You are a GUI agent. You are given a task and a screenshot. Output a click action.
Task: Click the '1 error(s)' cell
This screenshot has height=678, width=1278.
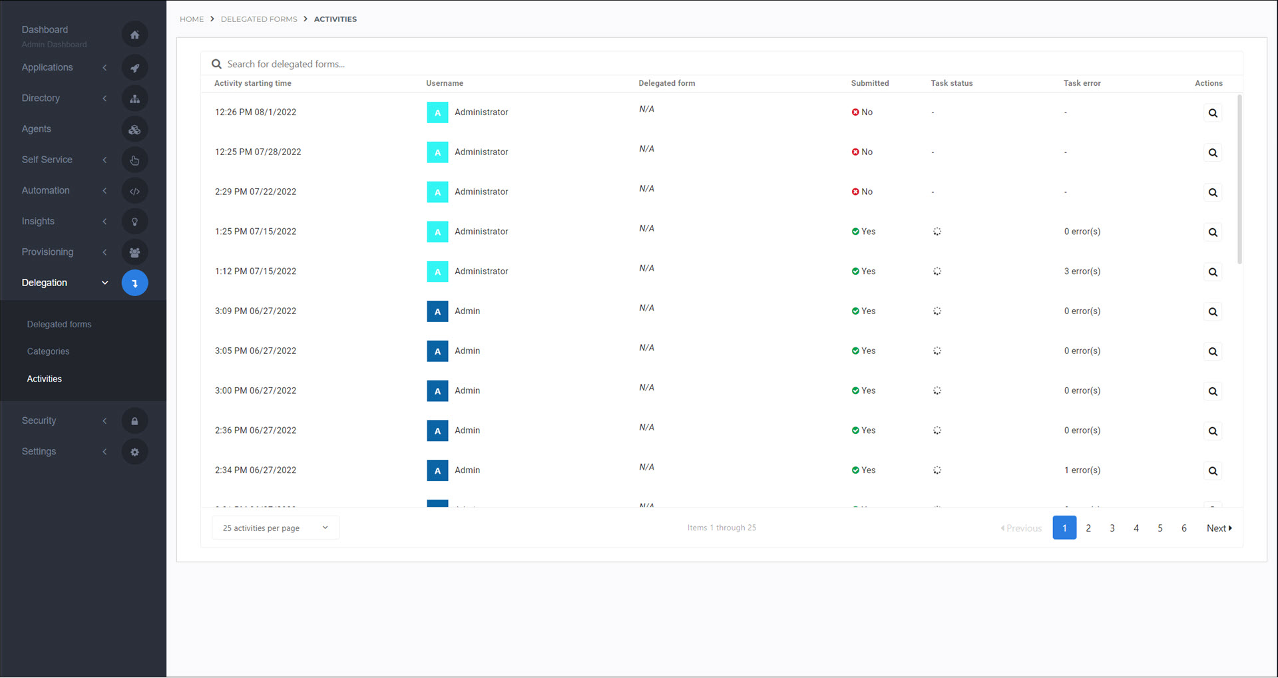pos(1082,470)
